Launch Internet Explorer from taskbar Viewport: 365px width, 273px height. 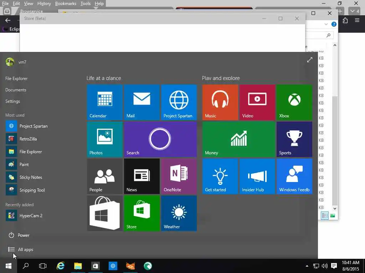61,266
